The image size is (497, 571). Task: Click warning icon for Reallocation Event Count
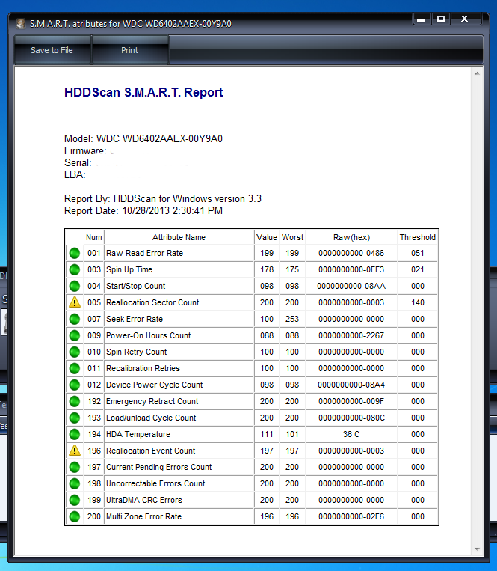point(75,451)
